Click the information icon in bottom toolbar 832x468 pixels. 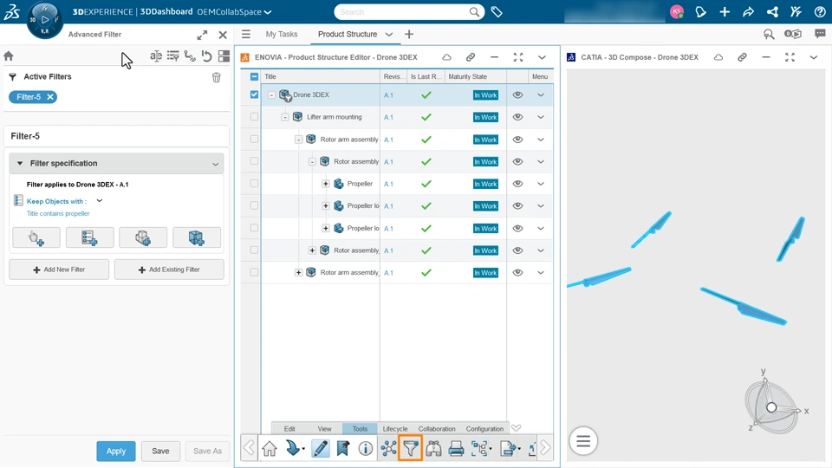tap(365, 448)
